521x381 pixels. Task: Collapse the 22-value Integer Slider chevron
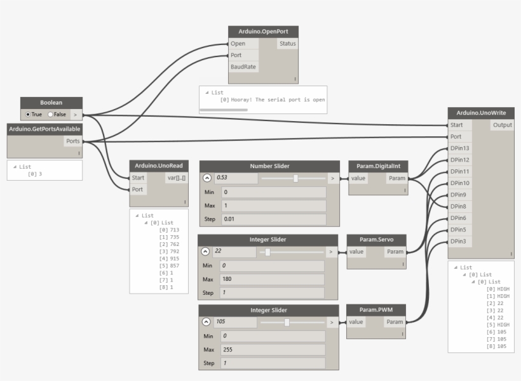click(x=205, y=251)
